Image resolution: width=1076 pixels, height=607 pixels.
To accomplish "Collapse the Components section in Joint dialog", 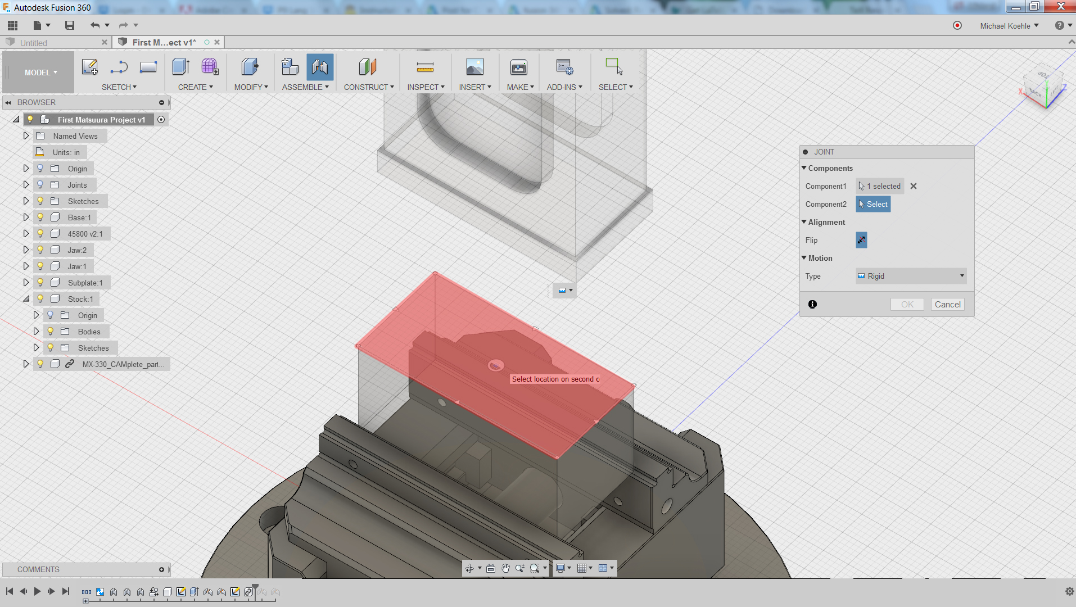I will pyautogui.click(x=804, y=168).
